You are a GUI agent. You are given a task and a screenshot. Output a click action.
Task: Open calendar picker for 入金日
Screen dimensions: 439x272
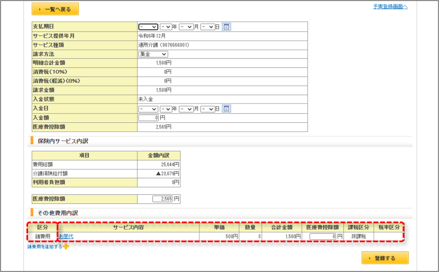[226, 108]
